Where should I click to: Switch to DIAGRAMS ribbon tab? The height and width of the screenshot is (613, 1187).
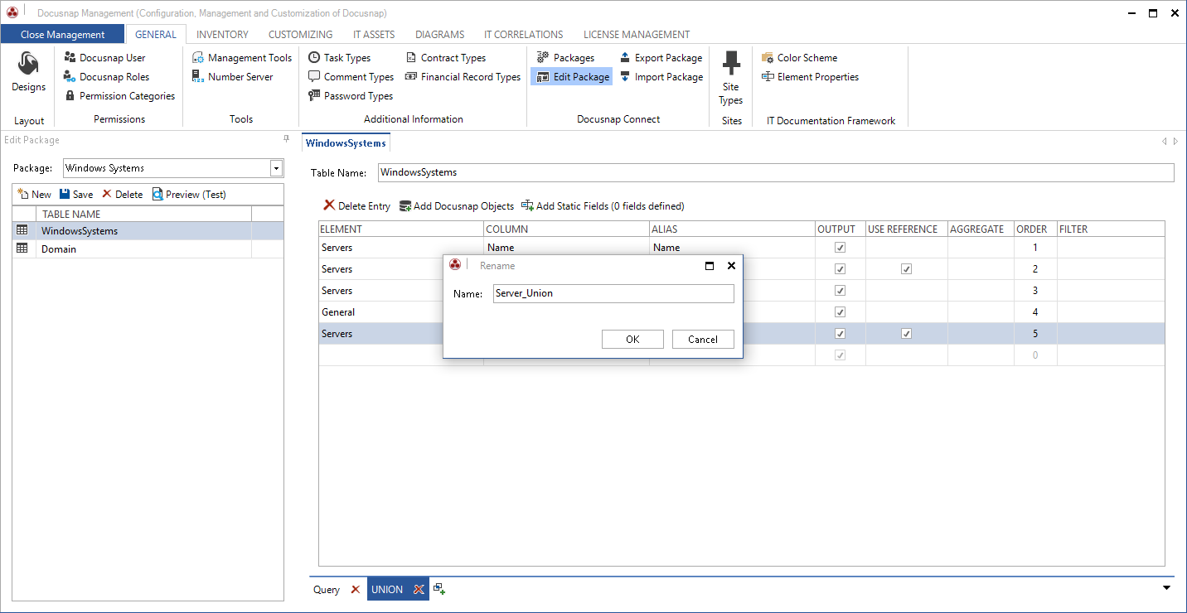coord(439,35)
